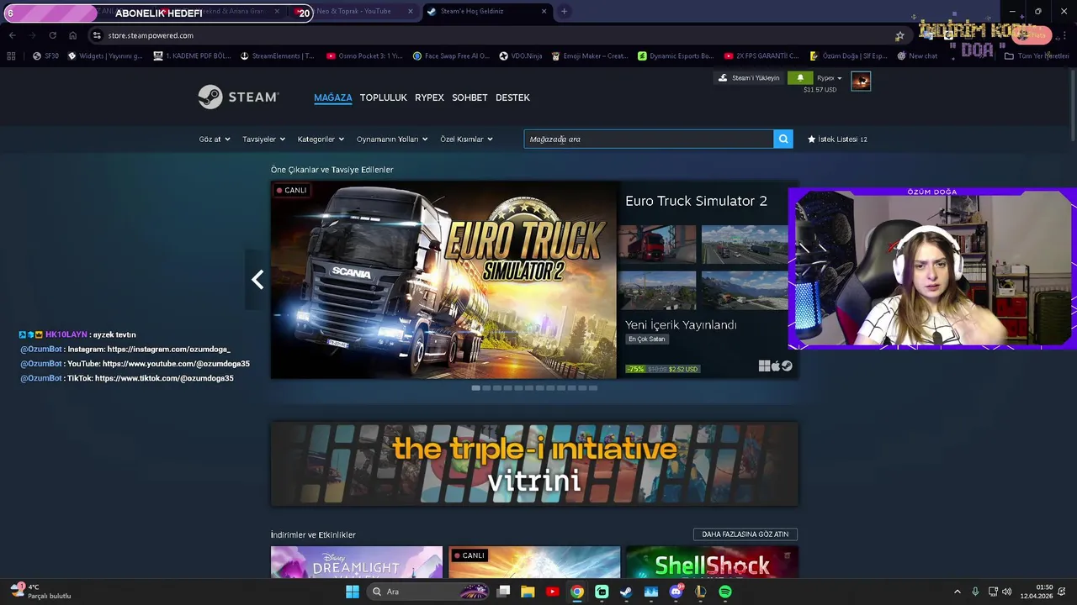Screen dimensions: 1077x605
Task: Click the En Çok Satan tag
Action: pos(647,339)
